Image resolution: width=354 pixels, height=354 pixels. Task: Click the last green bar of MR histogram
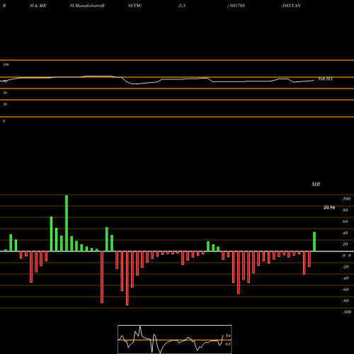pos(314,241)
